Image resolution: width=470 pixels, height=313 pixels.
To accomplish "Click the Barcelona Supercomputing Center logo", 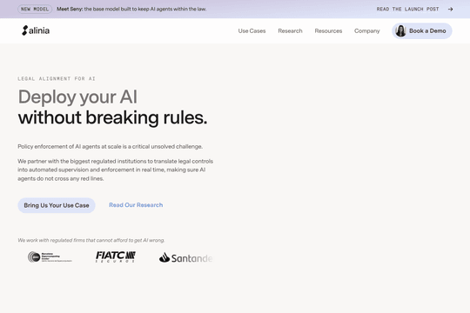I will [x=50, y=257].
